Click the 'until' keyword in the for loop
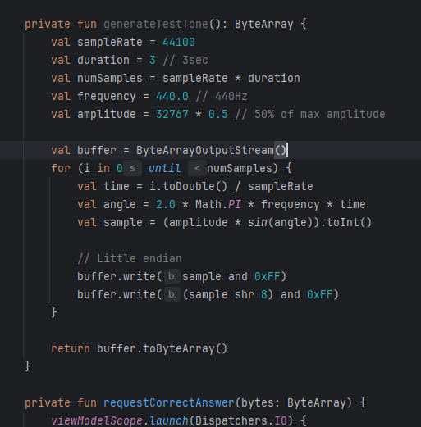The height and width of the screenshot is (427, 421). click(x=164, y=169)
